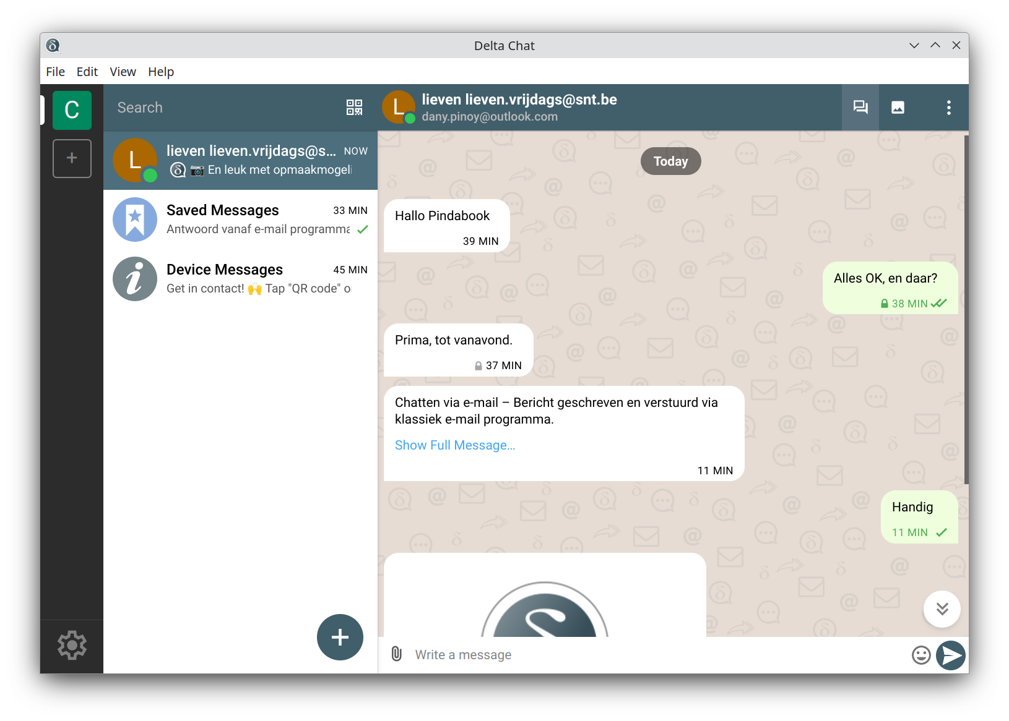Start a new chat with plus button

click(340, 637)
